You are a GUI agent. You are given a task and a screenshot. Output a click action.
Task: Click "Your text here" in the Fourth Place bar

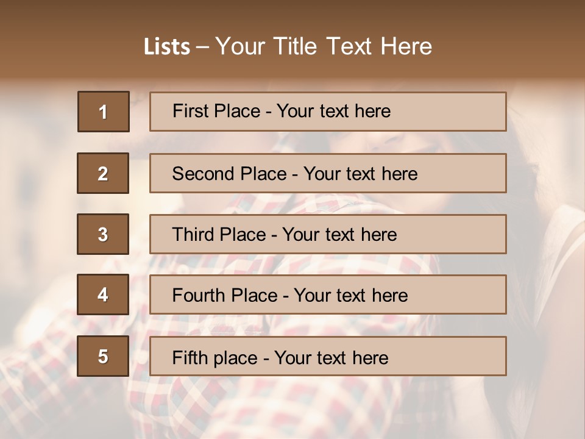pos(350,296)
